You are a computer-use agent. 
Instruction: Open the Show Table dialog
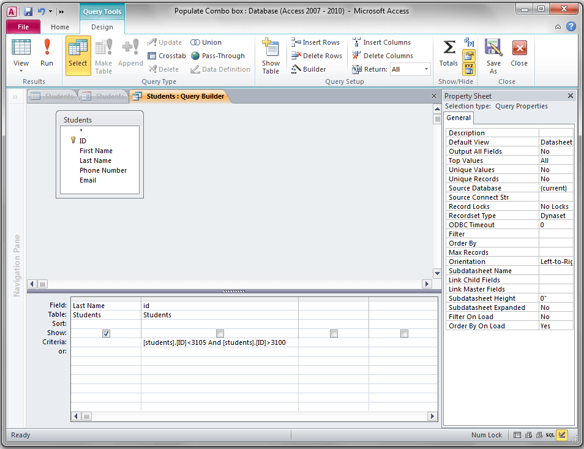click(271, 56)
